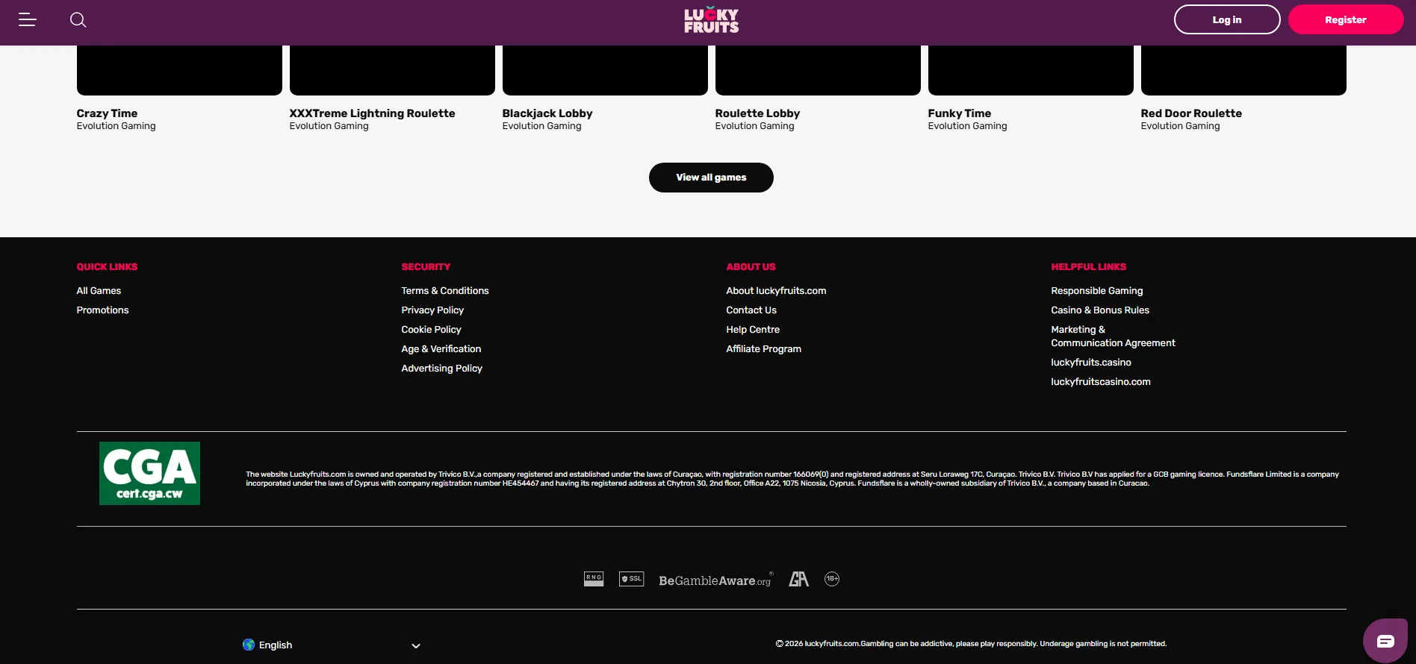Viewport: 1416px width, 664px height.
Task: Open Casino & Bonus Rules link
Action: pos(1100,310)
